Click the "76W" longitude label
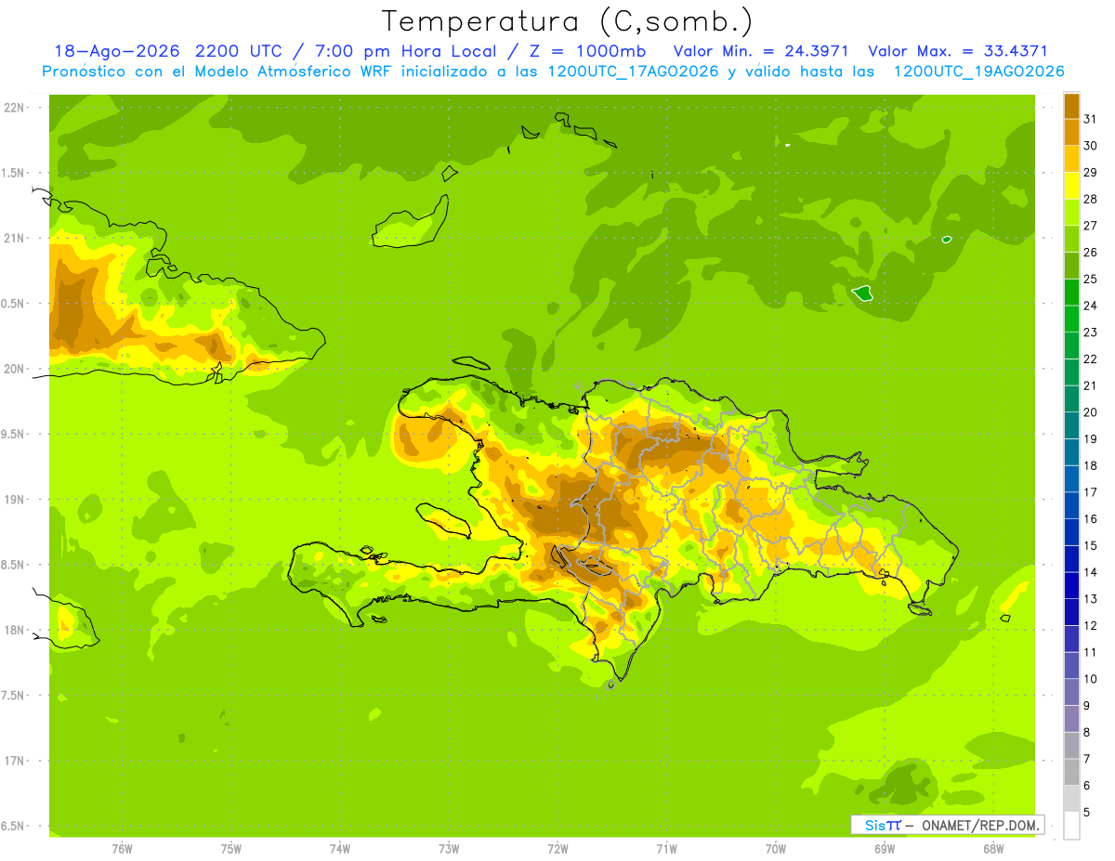Screen dimensions: 1115x861 [x=122, y=849]
